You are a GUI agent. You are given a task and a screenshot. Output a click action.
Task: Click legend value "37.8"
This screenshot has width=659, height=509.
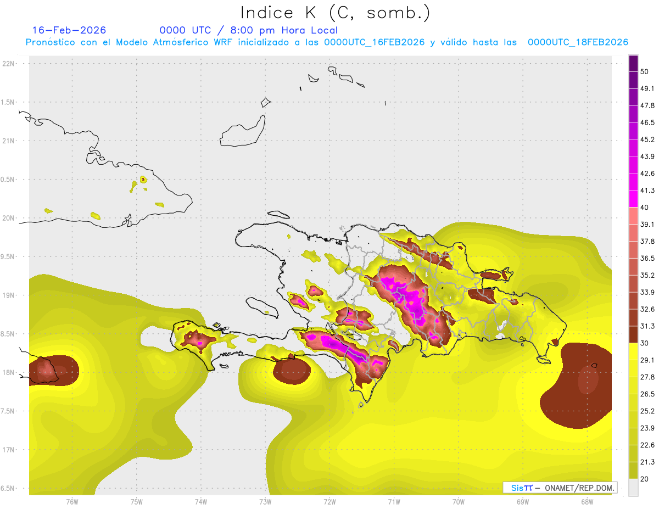tap(647, 241)
